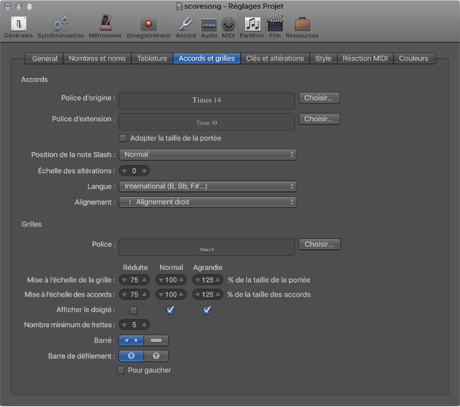Open Enregistrement recording settings
This screenshot has width=460, height=407.
coord(148,25)
